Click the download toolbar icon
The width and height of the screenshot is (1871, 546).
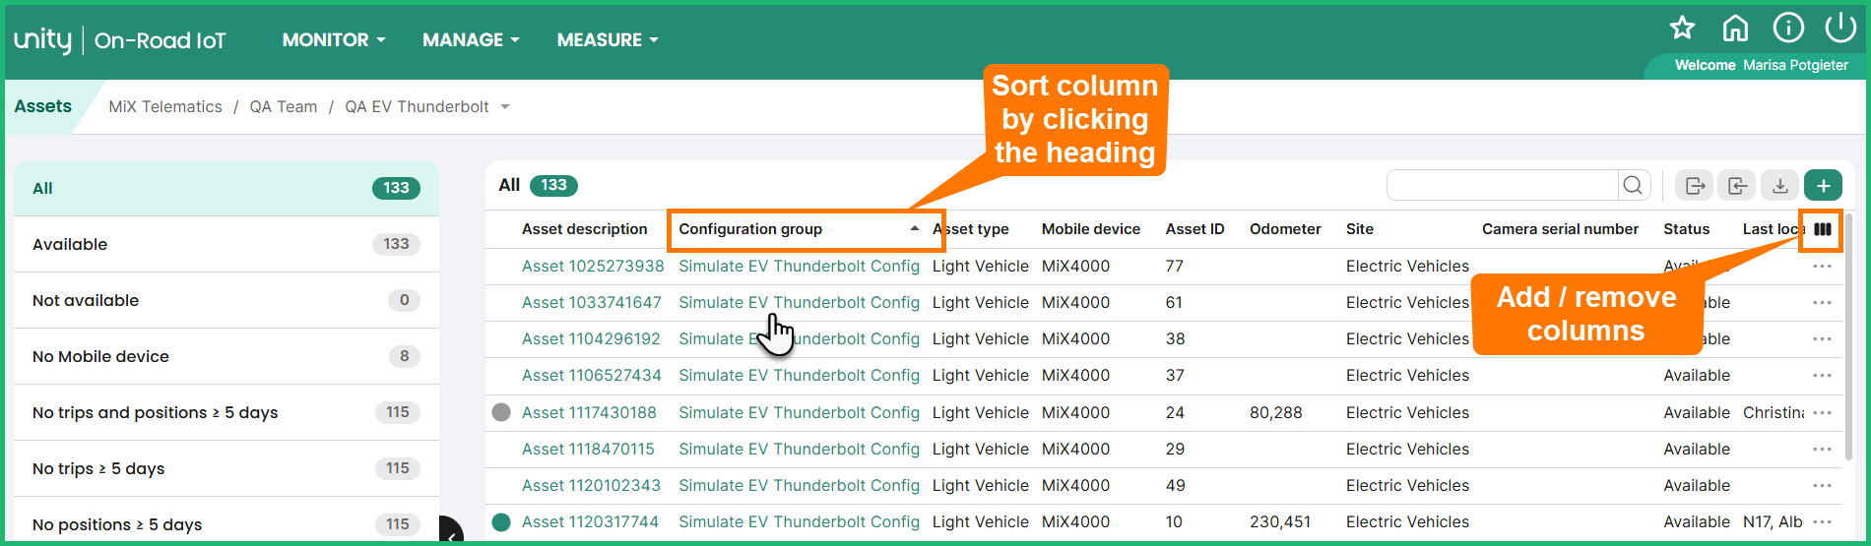tap(1779, 185)
